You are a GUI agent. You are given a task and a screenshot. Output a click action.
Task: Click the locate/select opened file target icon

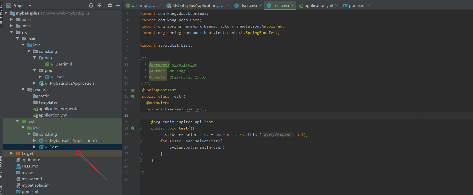click(91, 5)
